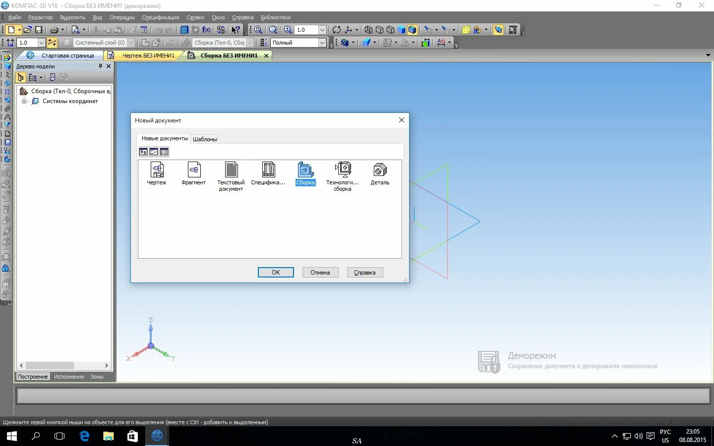Open the Measurements compass icon in side panel
The width and height of the screenshot is (714, 446).
click(7, 116)
